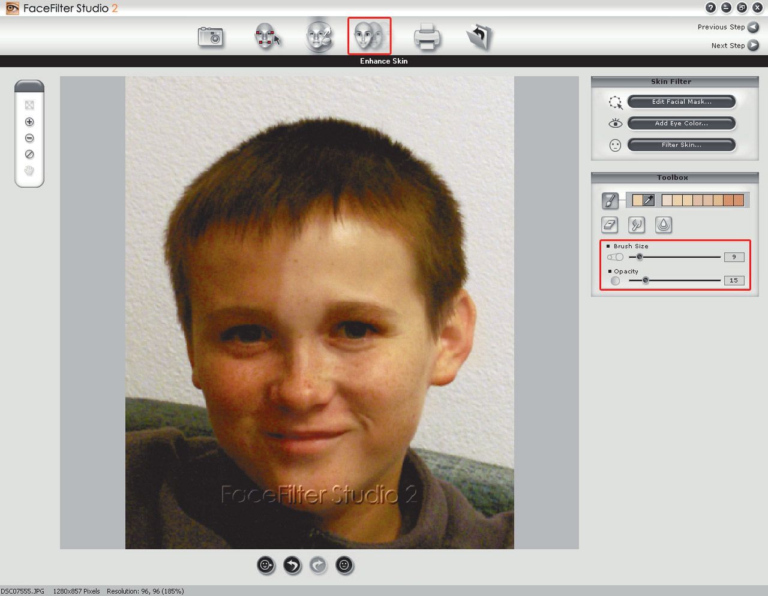
Task: Select the hand pan tool
Action: coord(29,171)
